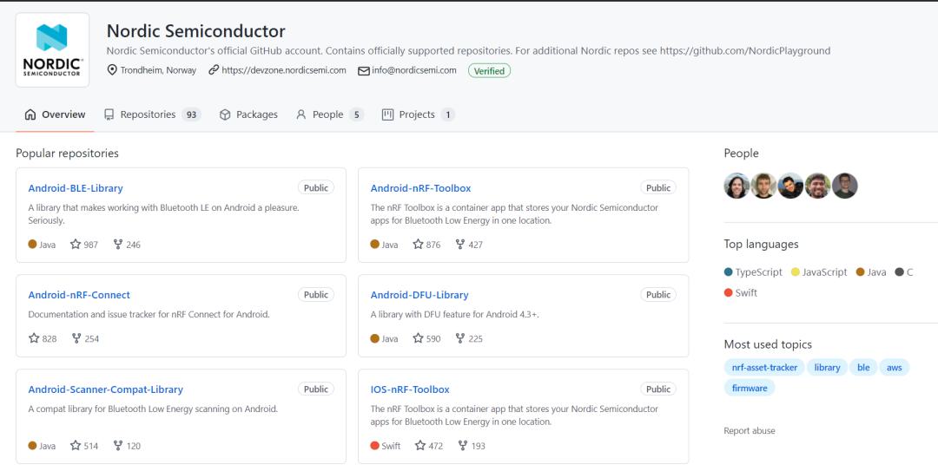Viewport: 938px width, 471px height.
Task: Click the star icon on IOS-nRF-Toolbox
Action: pos(420,445)
